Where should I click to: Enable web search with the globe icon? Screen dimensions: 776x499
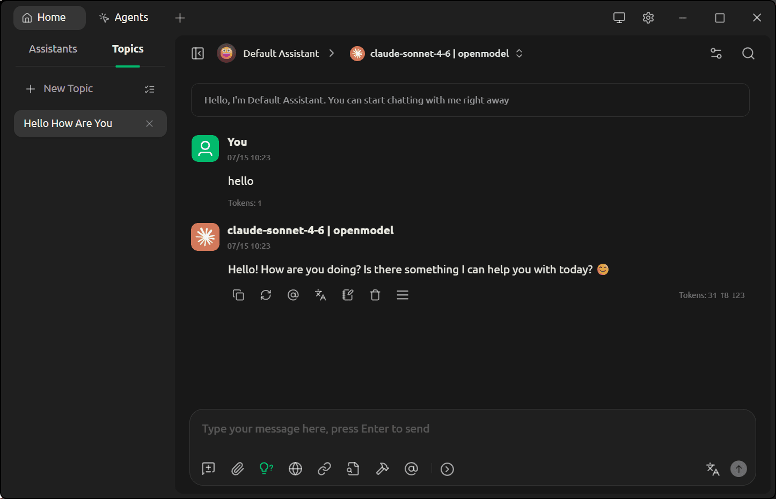pyautogui.click(x=295, y=469)
